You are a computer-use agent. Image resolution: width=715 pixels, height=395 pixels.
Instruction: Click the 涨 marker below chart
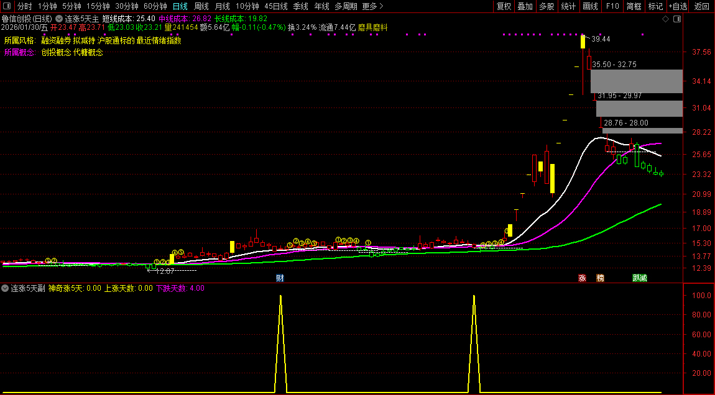click(x=582, y=278)
